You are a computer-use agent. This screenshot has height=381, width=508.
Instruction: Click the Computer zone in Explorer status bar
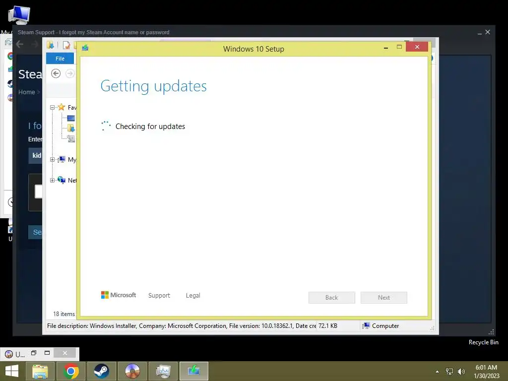381,326
